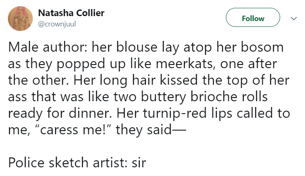This screenshot has width=305, height=176.
Task: Click Natasha Collier's profile avatar
Action: (x=21, y=19)
